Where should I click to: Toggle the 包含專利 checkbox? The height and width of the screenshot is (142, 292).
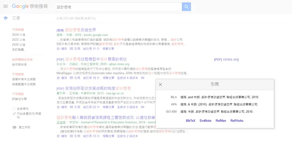pyautogui.click(x=14, y=109)
